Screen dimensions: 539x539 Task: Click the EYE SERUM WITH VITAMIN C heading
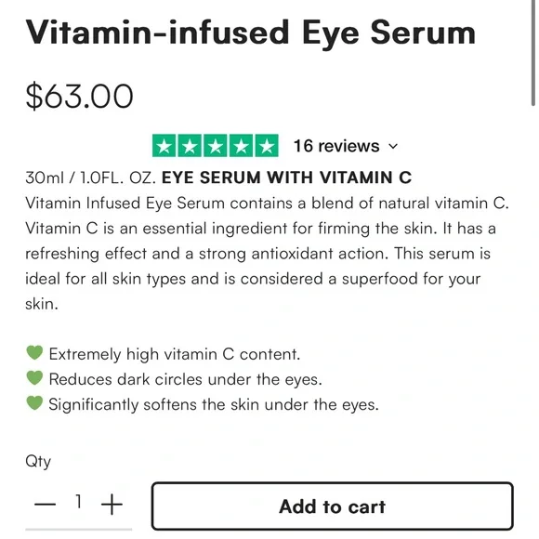pos(286,178)
